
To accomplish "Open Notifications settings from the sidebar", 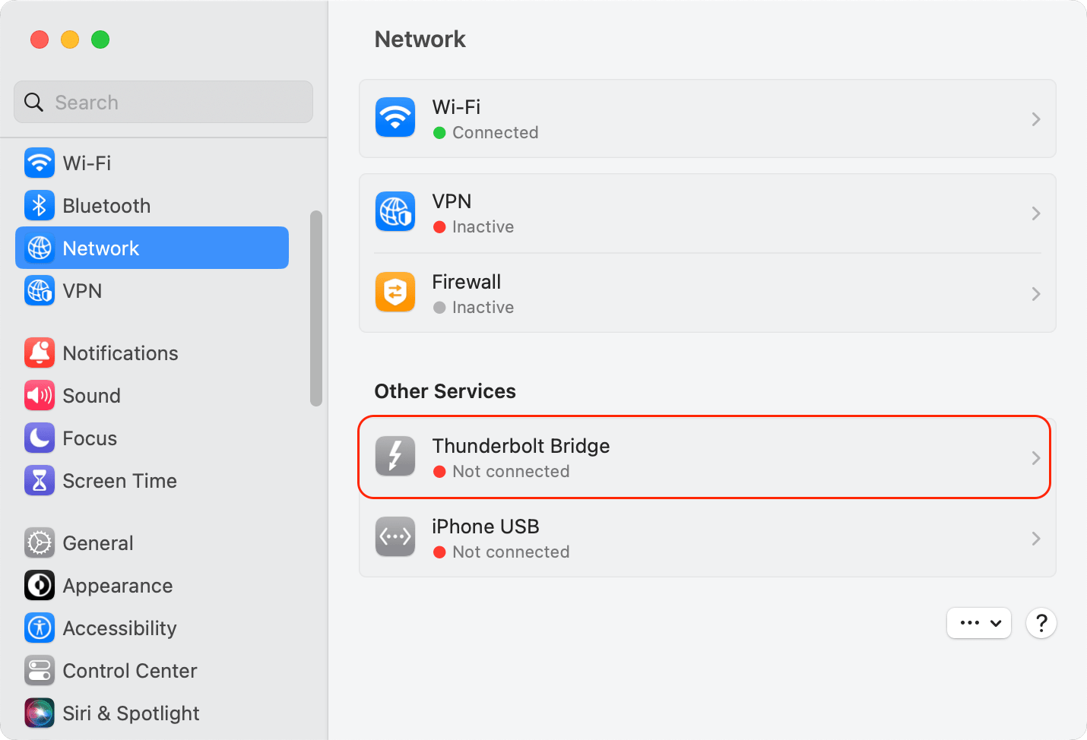I will point(39,353).
